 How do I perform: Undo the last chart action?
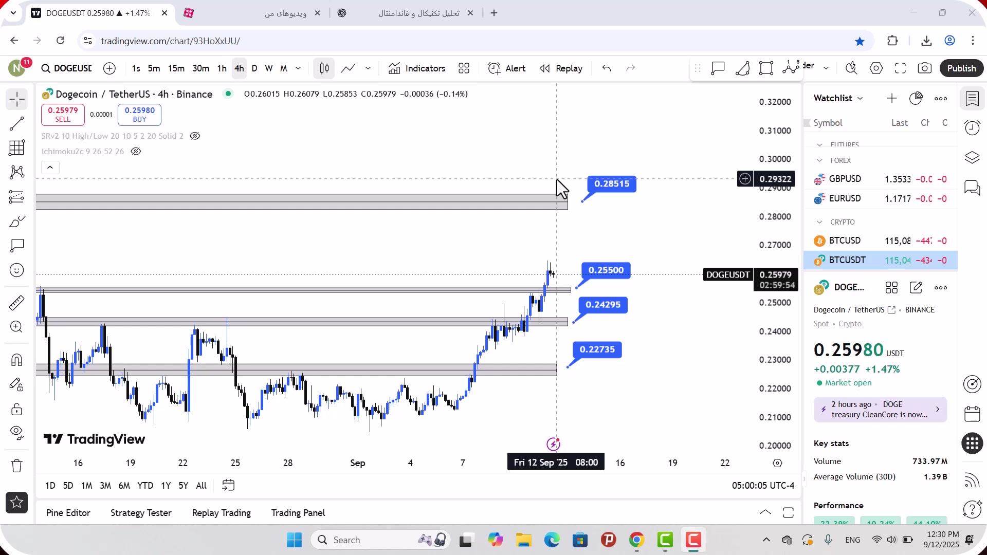(607, 68)
